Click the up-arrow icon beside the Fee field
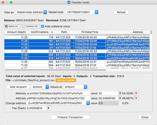Image resolution: width=157 pixels, height=125 pixels. (x=48, y=108)
